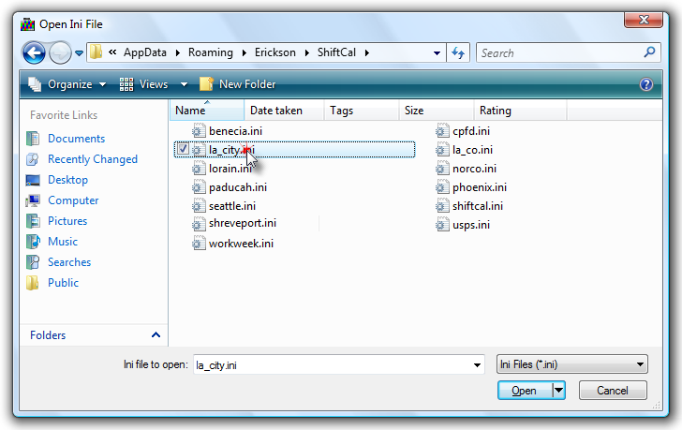Expand the arrow after ShiftCal breadcrumb

[367, 53]
